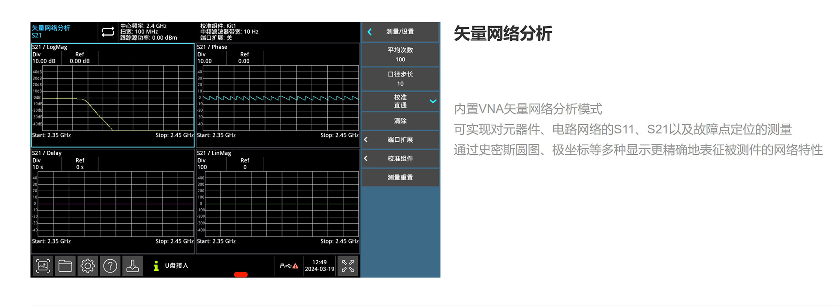Click Phase Start: 2.35 GHz label
The image size is (839, 306).
(216, 135)
